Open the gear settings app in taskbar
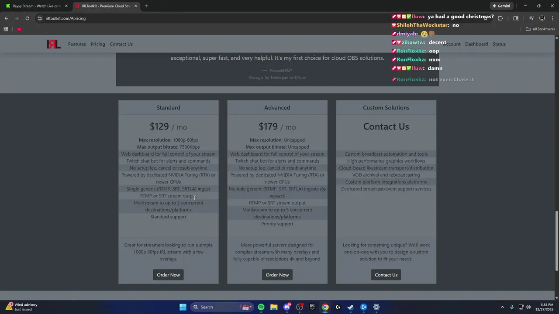The height and width of the screenshot is (314, 559). pos(376,307)
